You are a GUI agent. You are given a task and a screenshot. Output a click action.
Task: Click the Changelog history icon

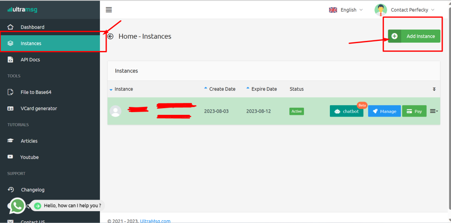coord(11,190)
